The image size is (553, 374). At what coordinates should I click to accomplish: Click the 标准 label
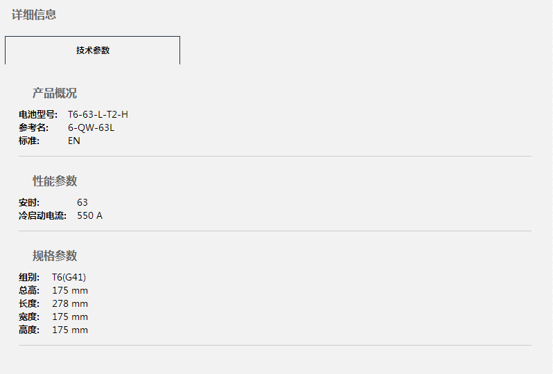(x=29, y=141)
